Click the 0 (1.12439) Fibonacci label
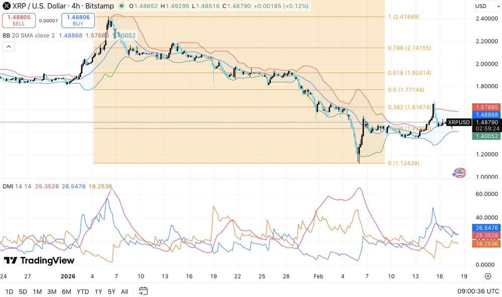 click(x=404, y=163)
